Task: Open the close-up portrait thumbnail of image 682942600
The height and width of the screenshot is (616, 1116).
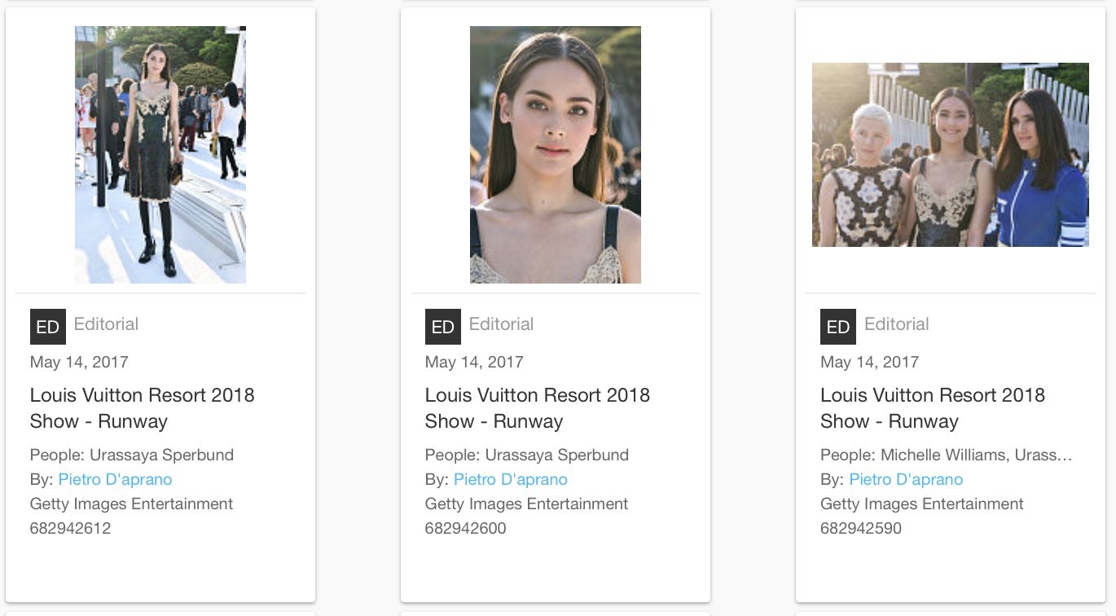Action: [556, 155]
